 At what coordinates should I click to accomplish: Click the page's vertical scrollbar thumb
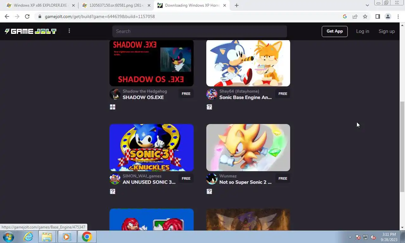click(402, 146)
